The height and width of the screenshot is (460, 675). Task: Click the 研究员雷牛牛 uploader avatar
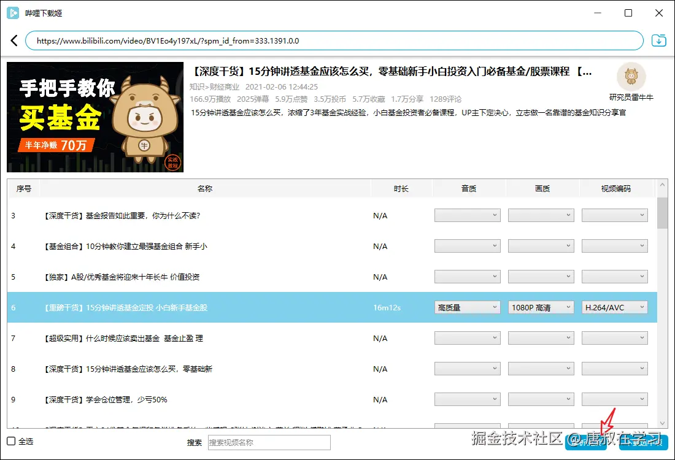coord(632,77)
